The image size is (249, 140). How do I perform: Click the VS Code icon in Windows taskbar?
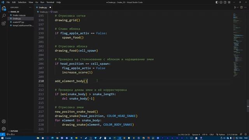119,138
